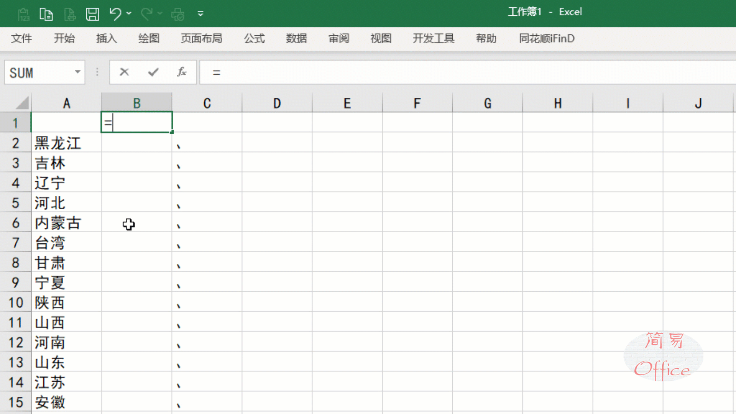This screenshot has width=736, height=414.
Task: Open the 审阅 tab
Action: [x=339, y=38]
